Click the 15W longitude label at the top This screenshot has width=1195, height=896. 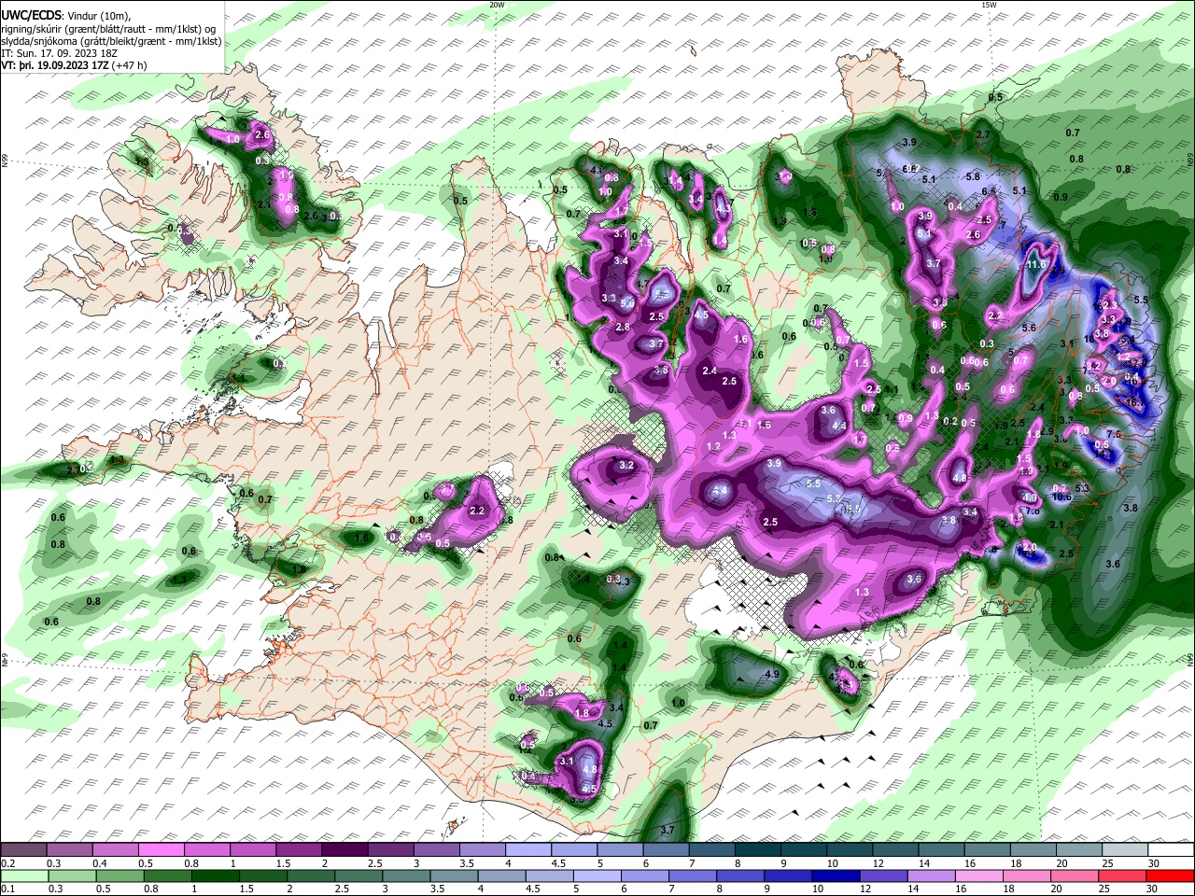point(988,5)
